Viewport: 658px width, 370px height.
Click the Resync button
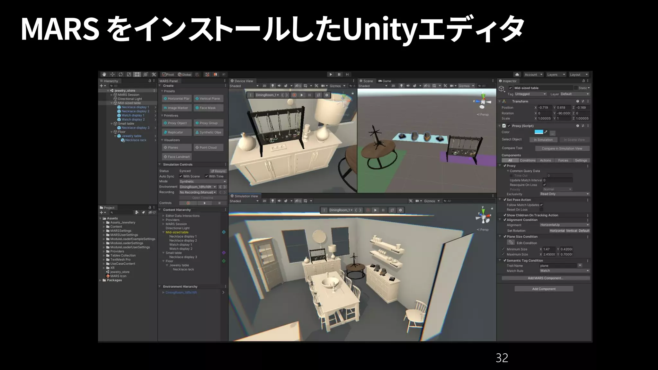(x=218, y=171)
